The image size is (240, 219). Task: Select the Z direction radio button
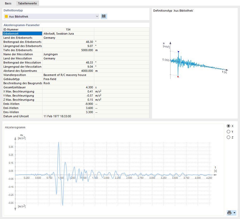pos(228,137)
